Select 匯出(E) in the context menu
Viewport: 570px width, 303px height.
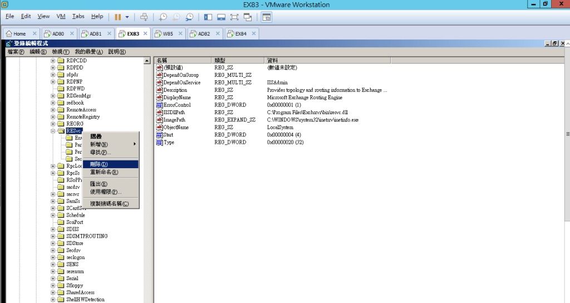pos(99,184)
